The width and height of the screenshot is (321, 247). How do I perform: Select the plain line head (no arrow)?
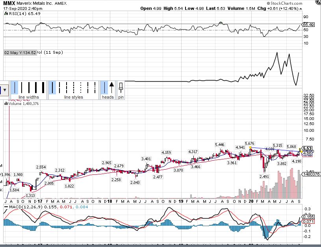tap(104, 88)
